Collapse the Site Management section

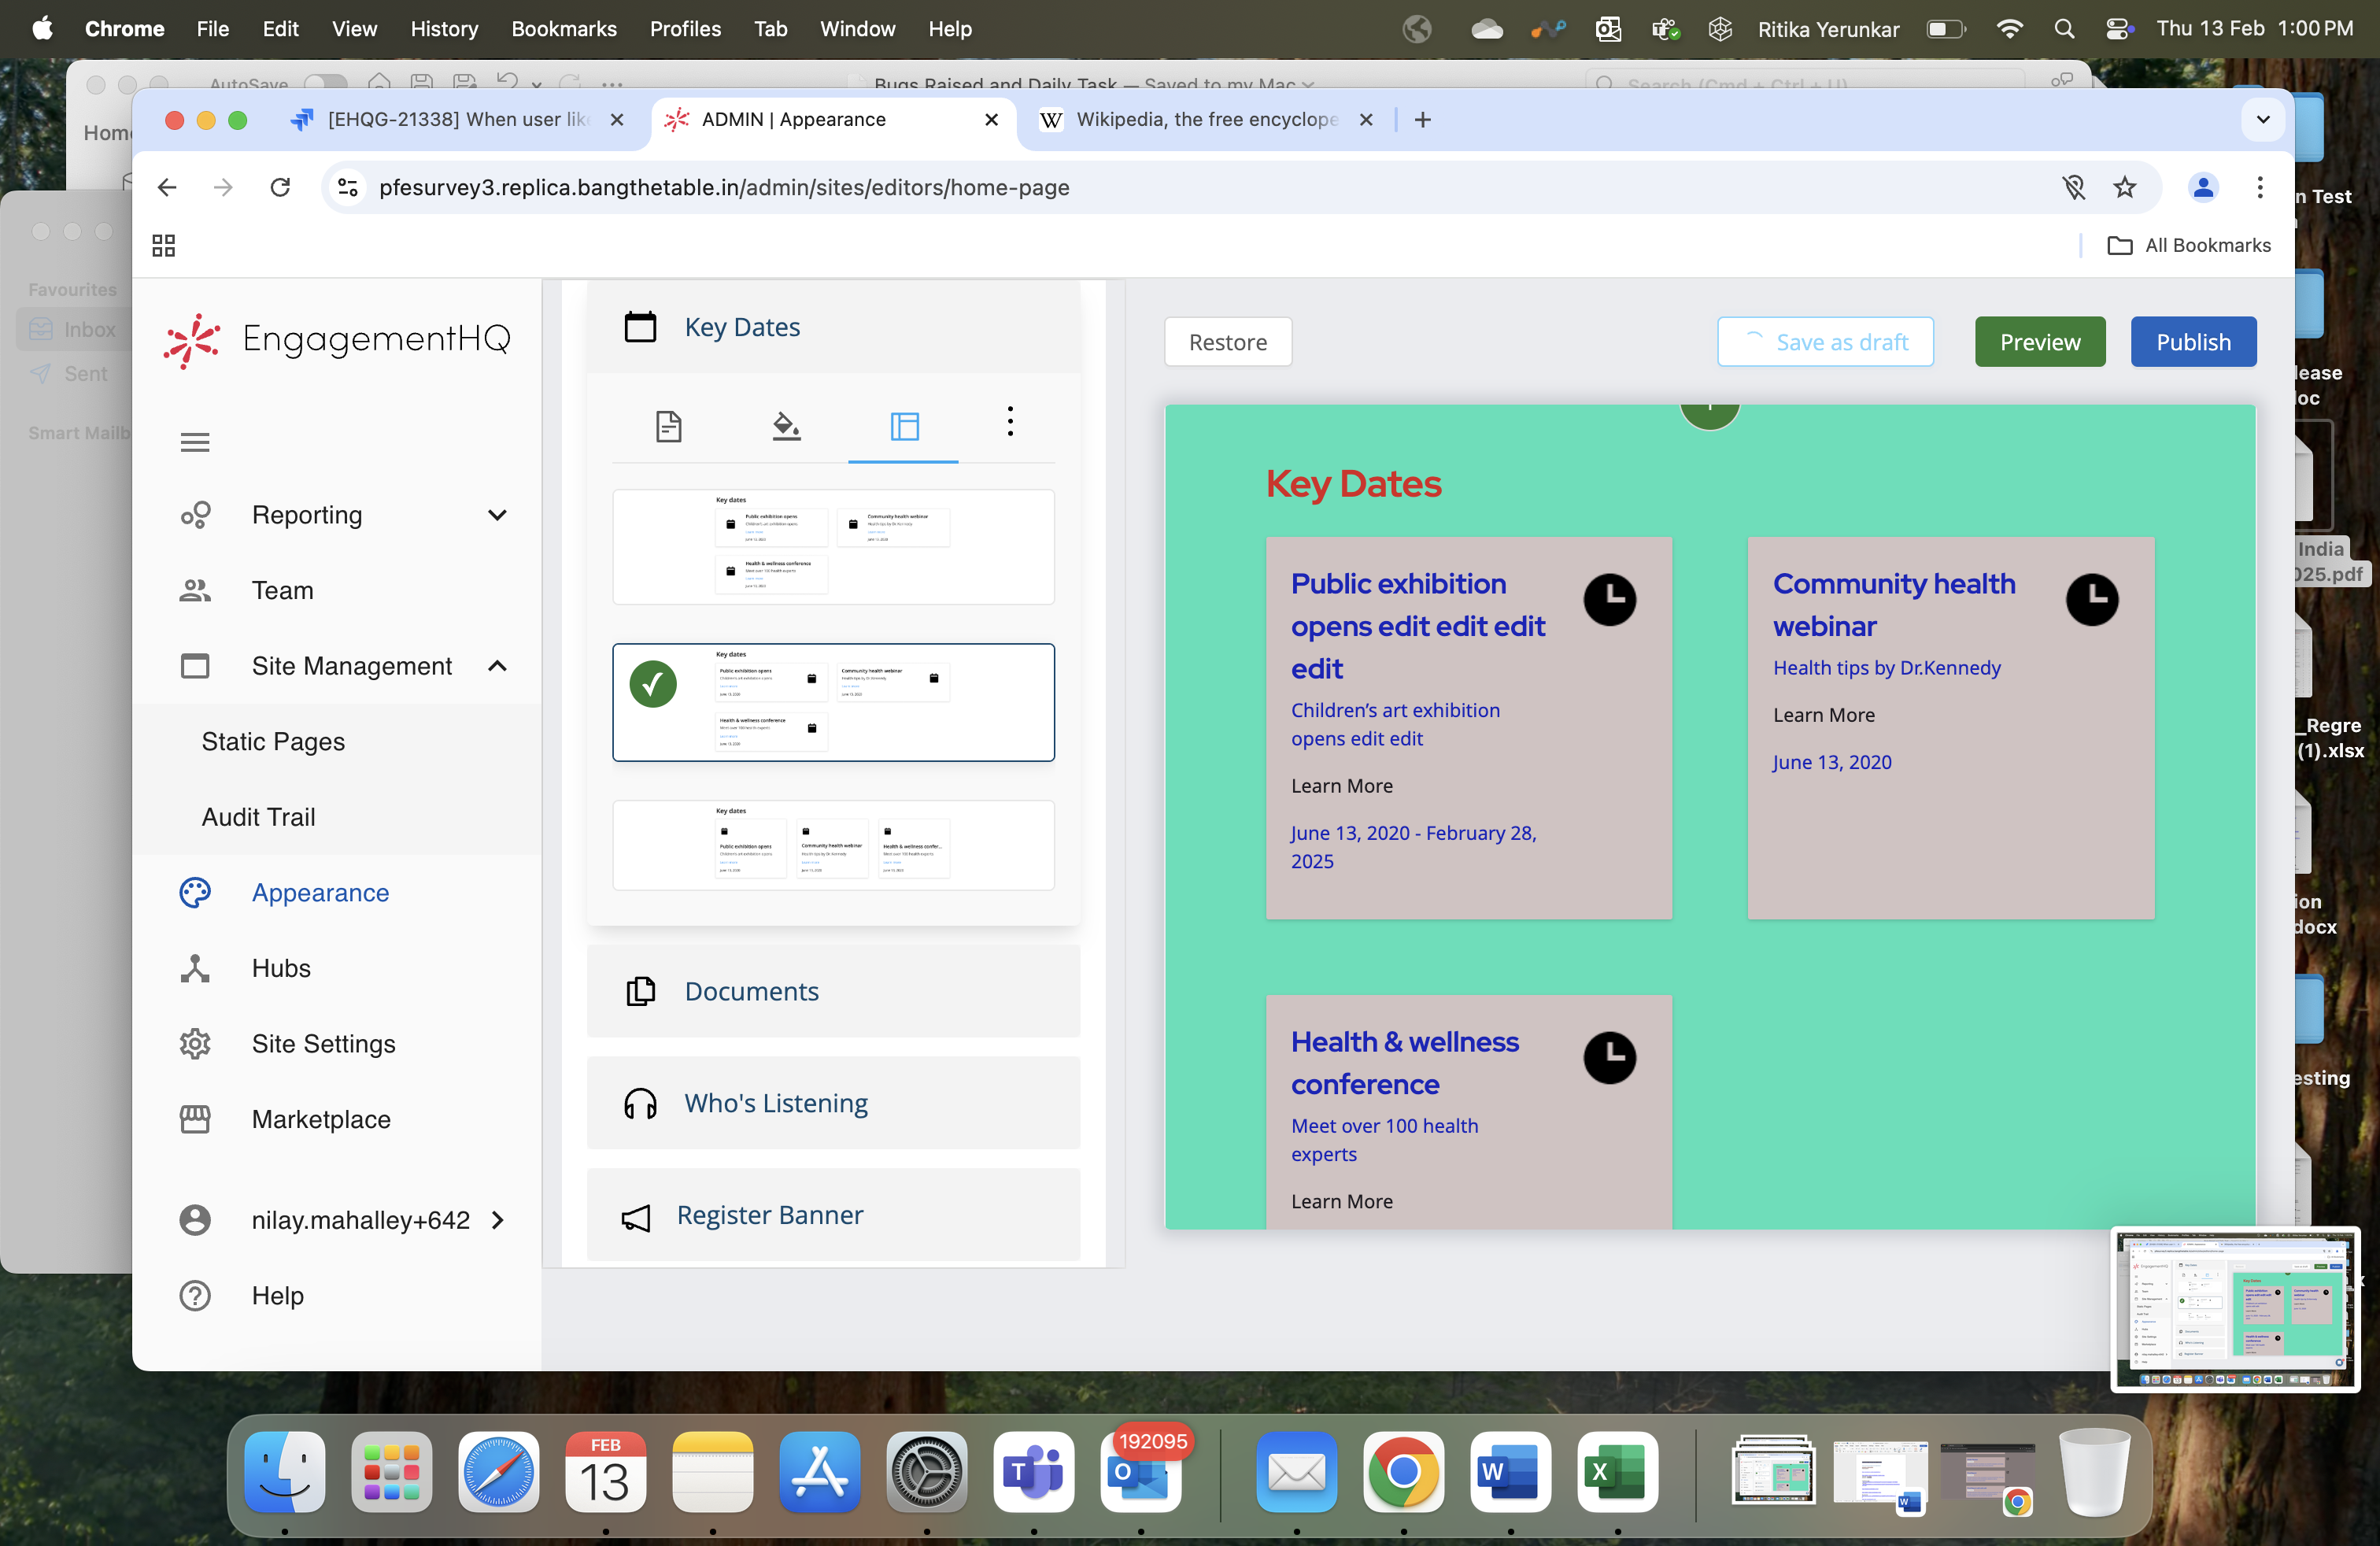pyautogui.click(x=497, y=666)
